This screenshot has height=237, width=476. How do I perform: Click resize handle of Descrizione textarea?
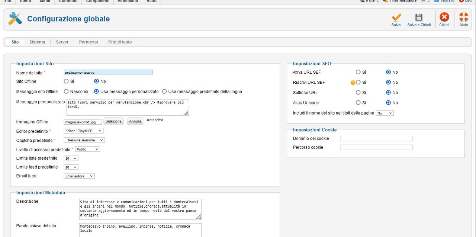[x=199, y=217]
